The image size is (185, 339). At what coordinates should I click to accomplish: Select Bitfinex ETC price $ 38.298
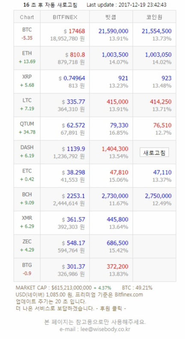click(x=73, y=172)
